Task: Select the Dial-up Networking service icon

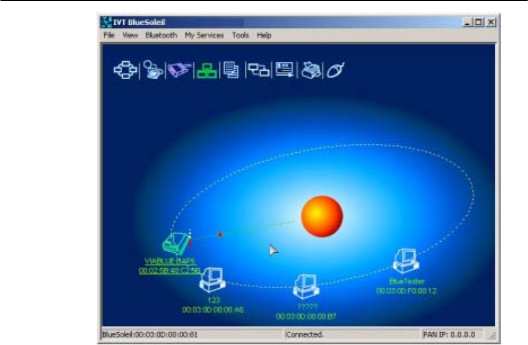Action: point(153,70)
